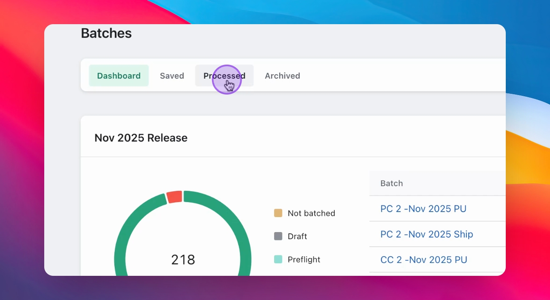Open the PC 2 -Nov 2025 PU batch
Viewport: 550px width, 300px height.
(x=423, y=209)
